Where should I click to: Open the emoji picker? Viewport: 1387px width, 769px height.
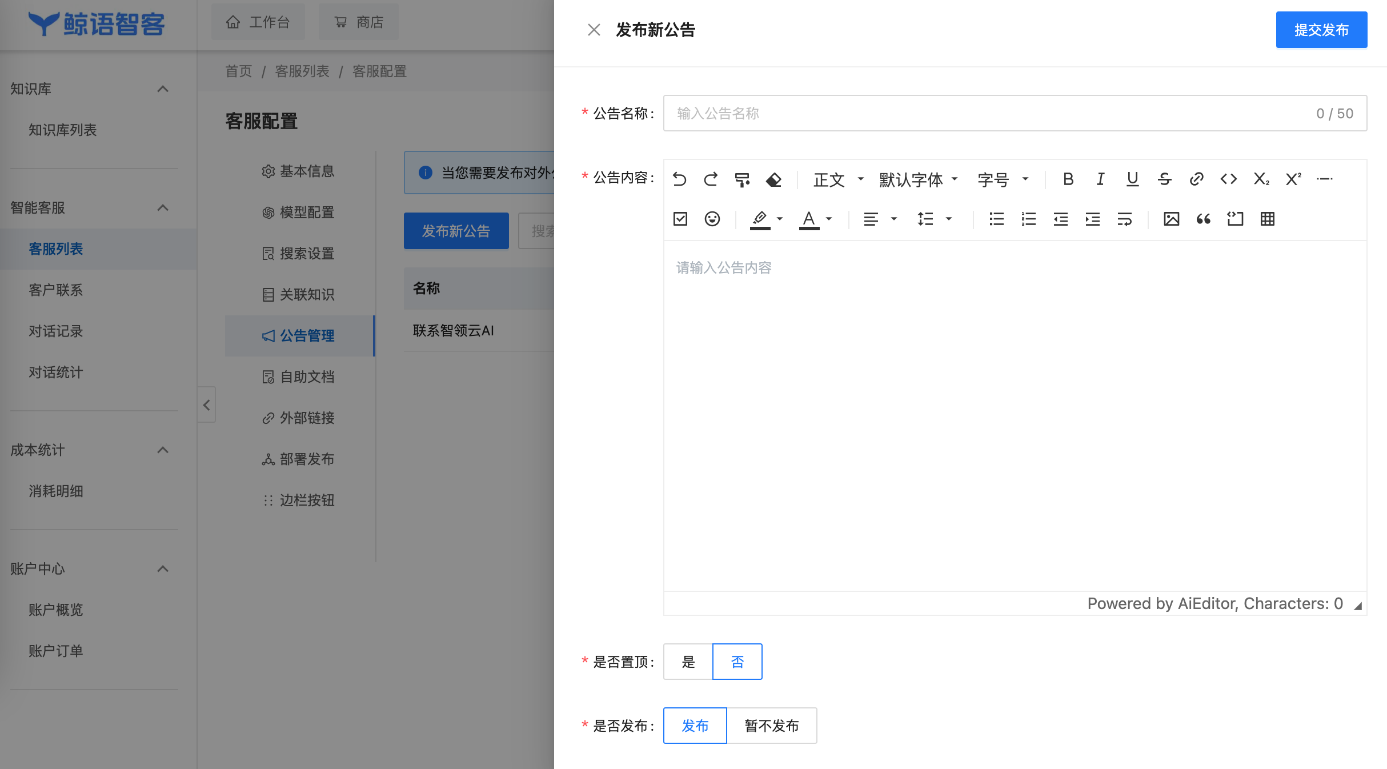712,219
